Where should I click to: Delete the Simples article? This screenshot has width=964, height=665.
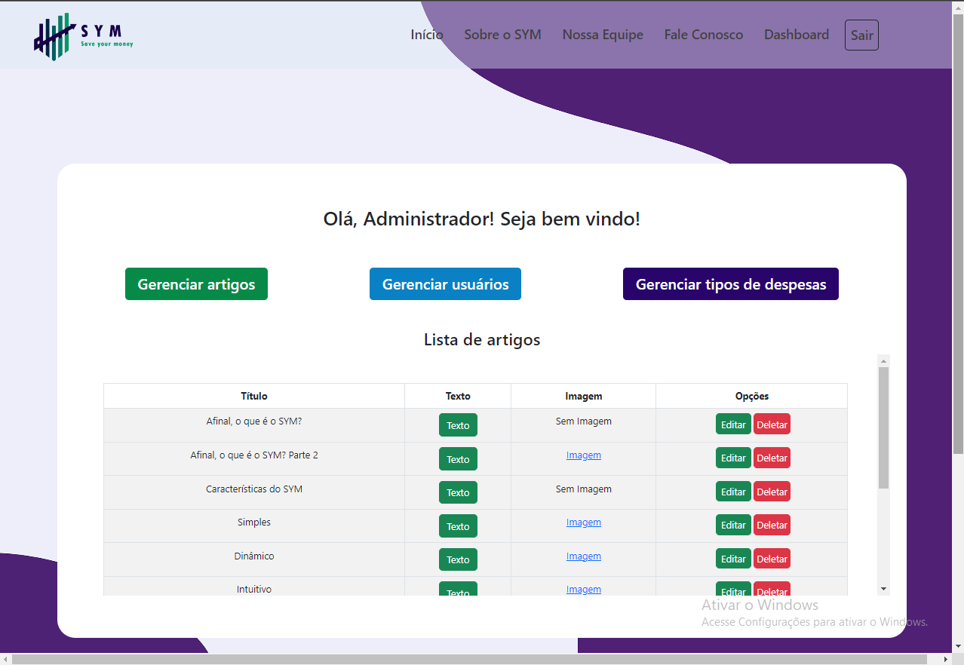coord(772,526)
